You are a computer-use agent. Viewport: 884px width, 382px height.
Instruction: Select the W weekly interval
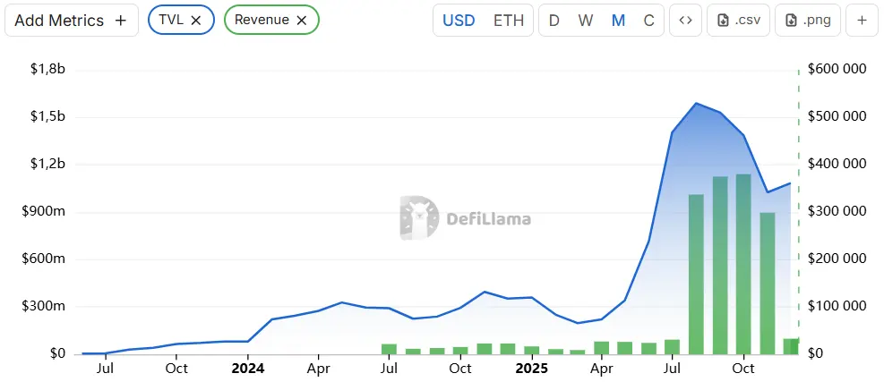(586, 21)
